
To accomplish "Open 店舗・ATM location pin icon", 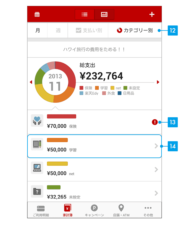I will [121, 208].
